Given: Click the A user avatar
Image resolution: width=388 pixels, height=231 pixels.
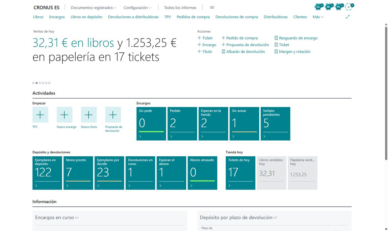Looking at the screenshot, I should pyautogui.click(x=349, y=6).
